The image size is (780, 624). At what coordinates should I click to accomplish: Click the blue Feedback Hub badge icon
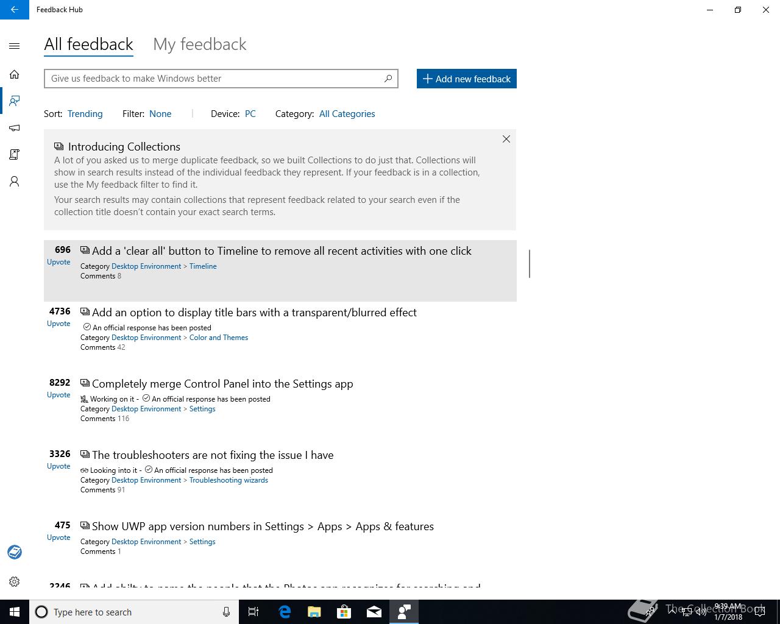[x=15, y=552]
